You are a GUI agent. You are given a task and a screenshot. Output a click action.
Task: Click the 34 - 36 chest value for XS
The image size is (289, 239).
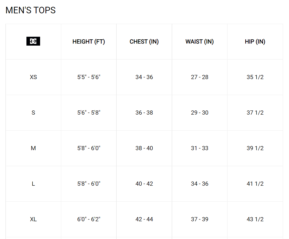tap(144, 77)
